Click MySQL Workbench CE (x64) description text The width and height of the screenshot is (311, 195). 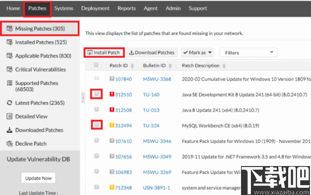point(221,126)
